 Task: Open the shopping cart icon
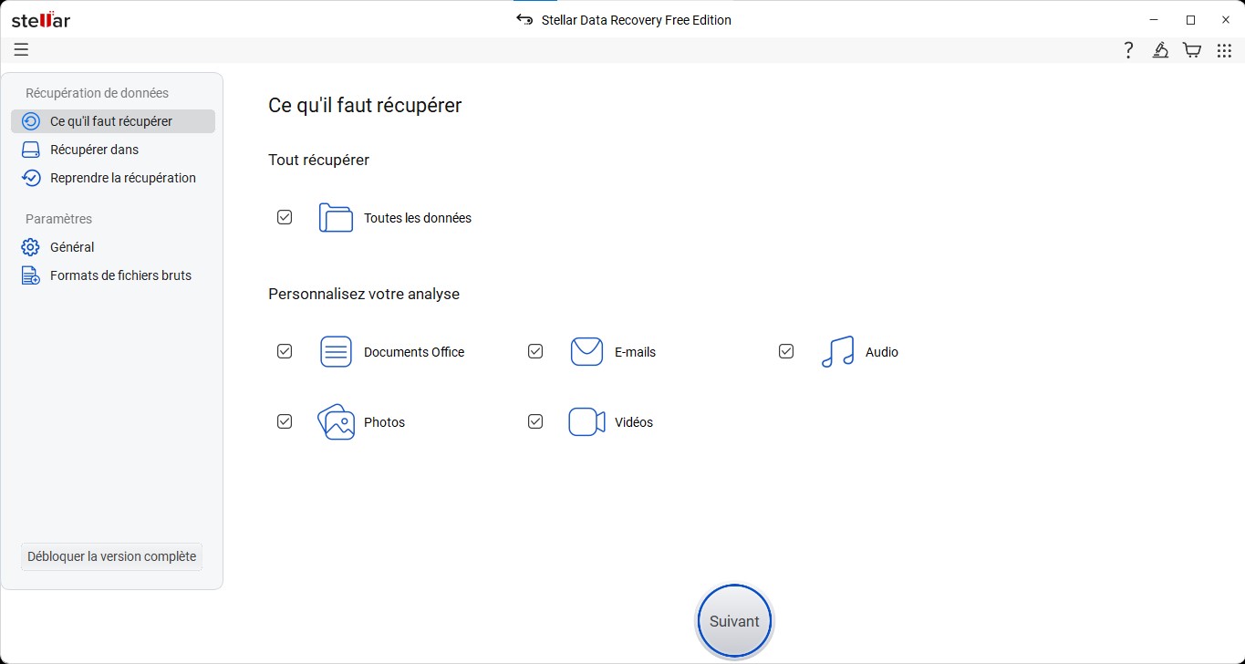pos(1191,50)
